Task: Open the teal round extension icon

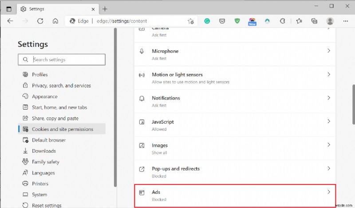Action: [x=268, y=21]
